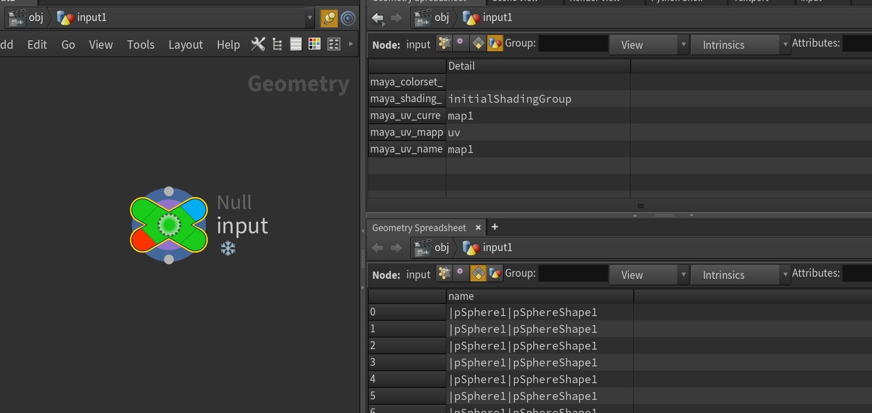Add a new pane tab with plus
This screenshot has width=872, height=413.
click(495, 227)
